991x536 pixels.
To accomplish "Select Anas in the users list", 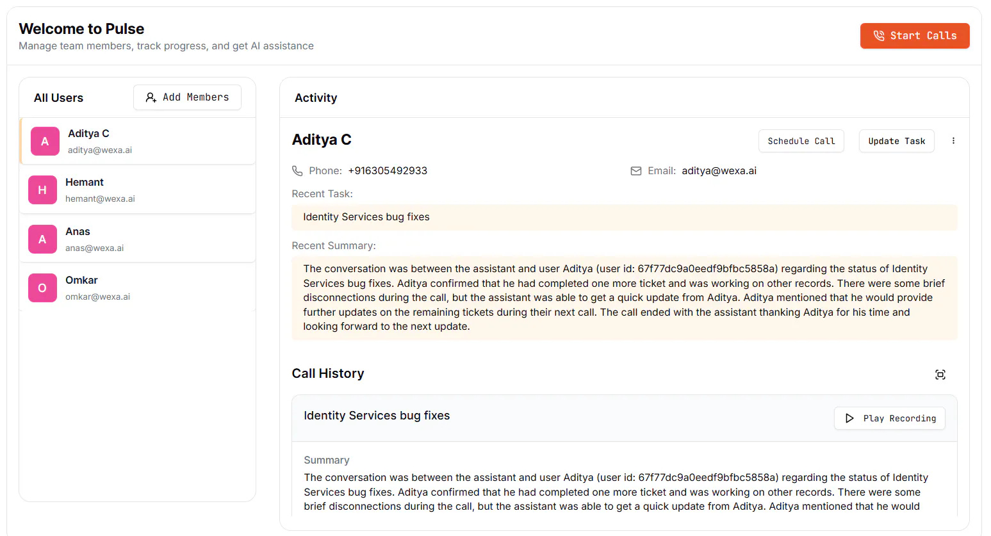I will pyautogui.click(x=138, y=239).
